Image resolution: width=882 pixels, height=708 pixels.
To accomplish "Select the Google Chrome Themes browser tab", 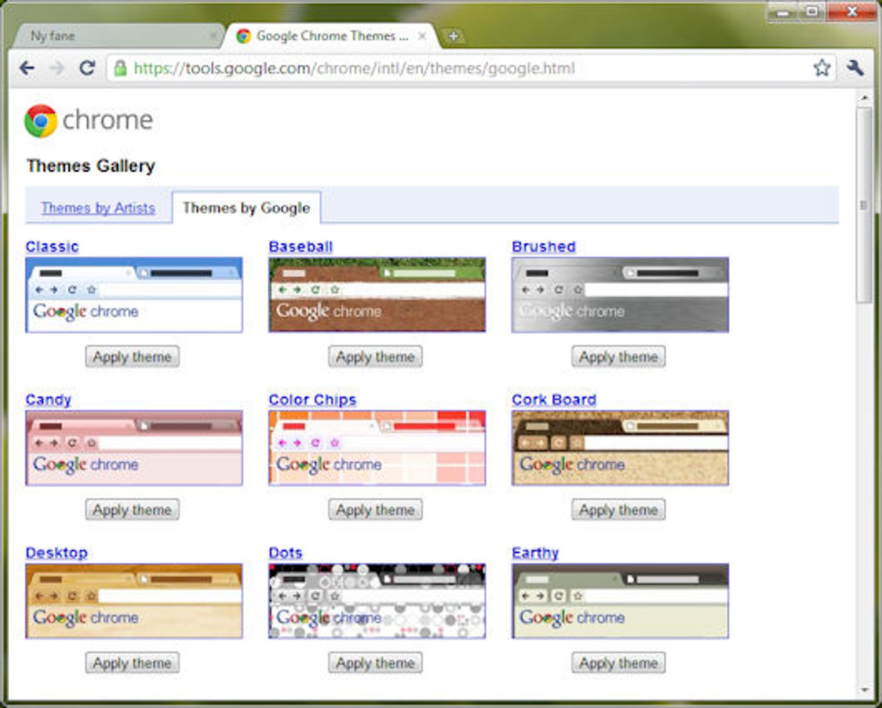I will (x=332, y=36).
